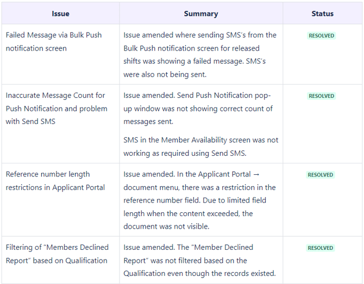The width and height of the screenshot is (364, 284).
Task: Click the Member Availability screen SMS paragraph
Action: 200,147
